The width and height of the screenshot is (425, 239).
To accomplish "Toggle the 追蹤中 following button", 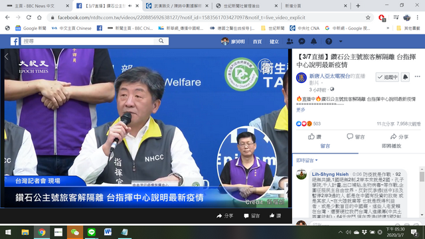I will [x=387, y=77].
